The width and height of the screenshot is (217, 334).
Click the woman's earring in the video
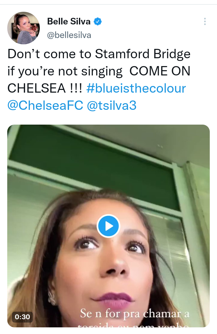click(x=52, y=298)
